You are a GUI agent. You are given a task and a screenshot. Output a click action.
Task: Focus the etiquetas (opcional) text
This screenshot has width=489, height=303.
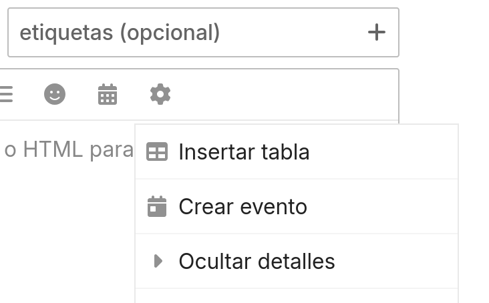[120, 33]
